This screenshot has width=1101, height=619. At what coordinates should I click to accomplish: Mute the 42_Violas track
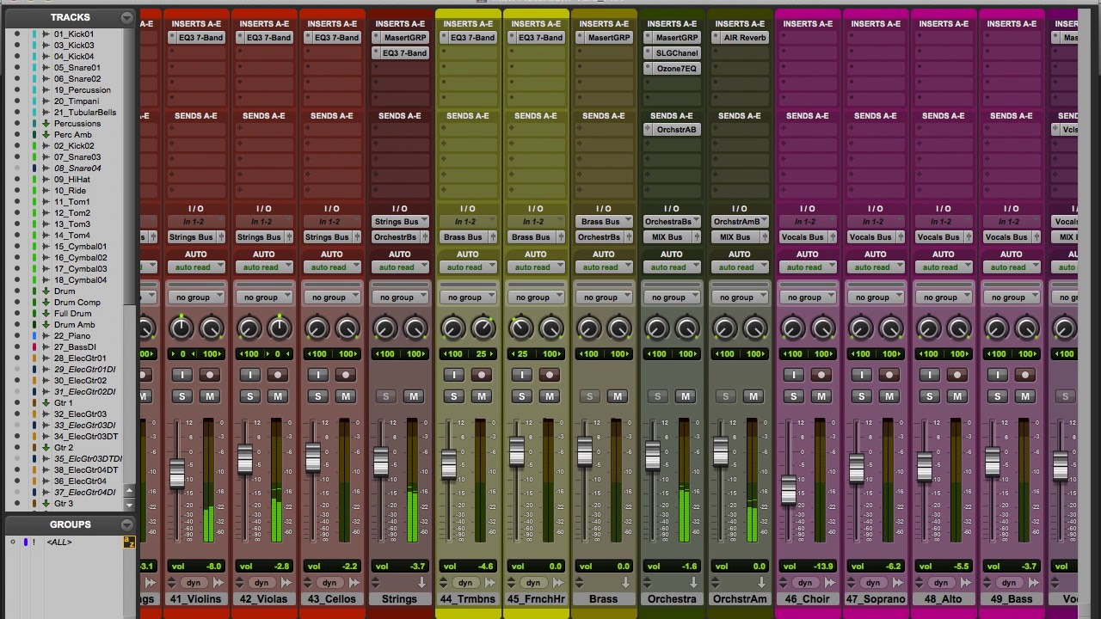(x=277, y=396)
